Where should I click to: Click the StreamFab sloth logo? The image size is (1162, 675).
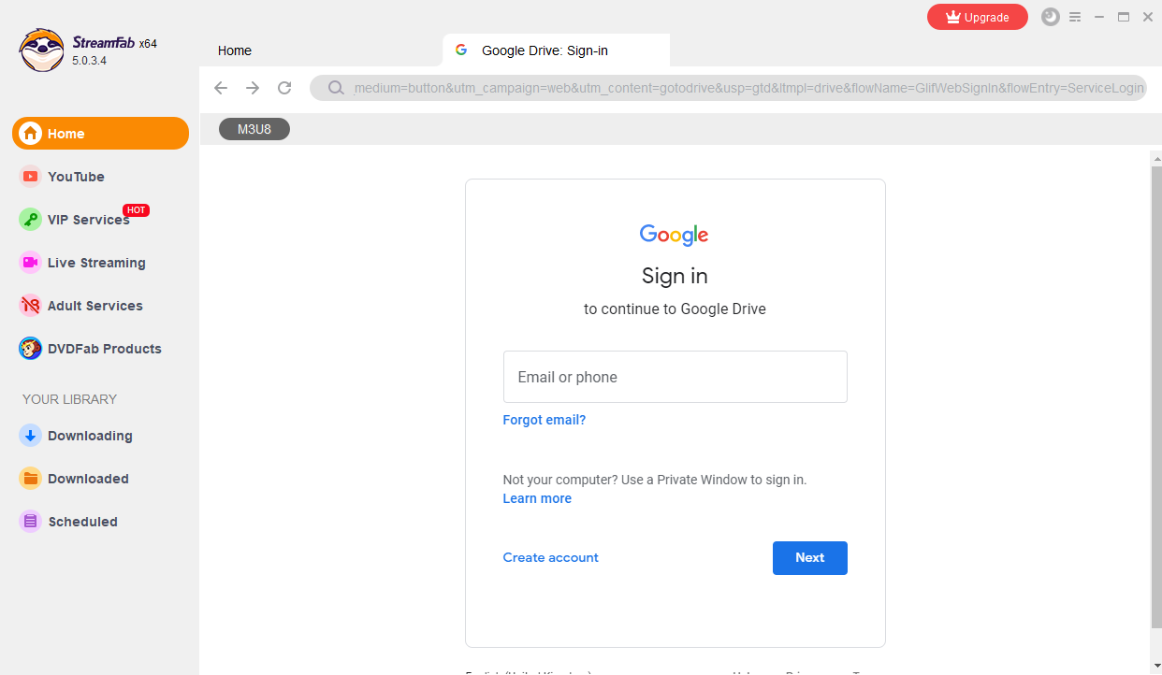(x=42, y=50)
